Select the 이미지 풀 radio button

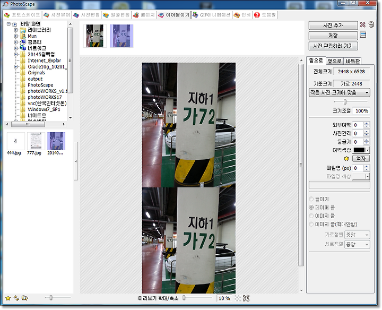[x=311, y=216]
